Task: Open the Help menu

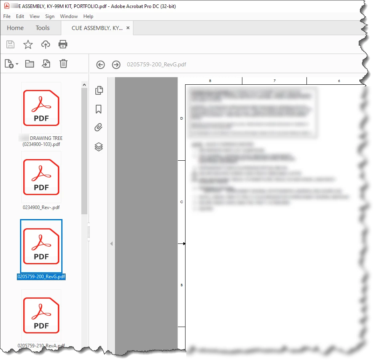Action: coord(88,16)
